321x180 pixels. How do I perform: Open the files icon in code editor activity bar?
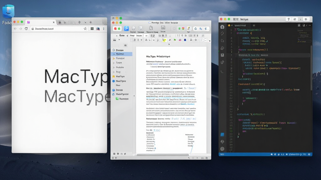pyautogui.click(x=222, y=41)
